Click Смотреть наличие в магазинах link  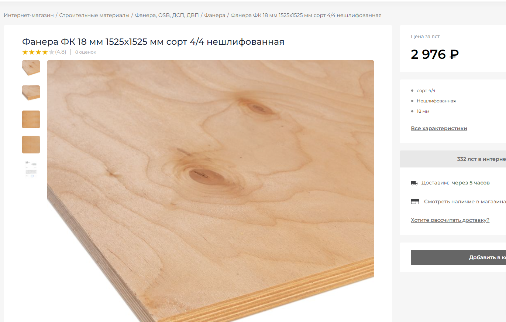pyautogui.click(x=464, y=201)
